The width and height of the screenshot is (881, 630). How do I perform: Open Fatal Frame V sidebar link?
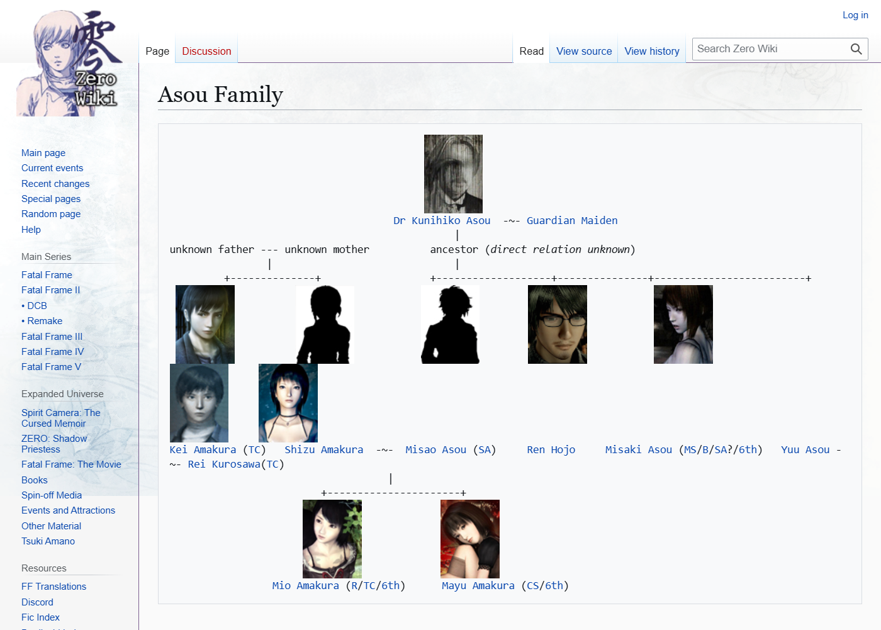tap(51, 367)
